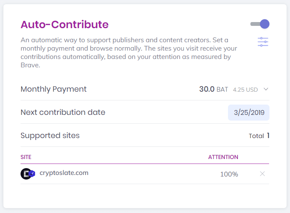Screen dimensions: 290x213
Task: Click the Total sites count number
Action: tap(268, 135)
